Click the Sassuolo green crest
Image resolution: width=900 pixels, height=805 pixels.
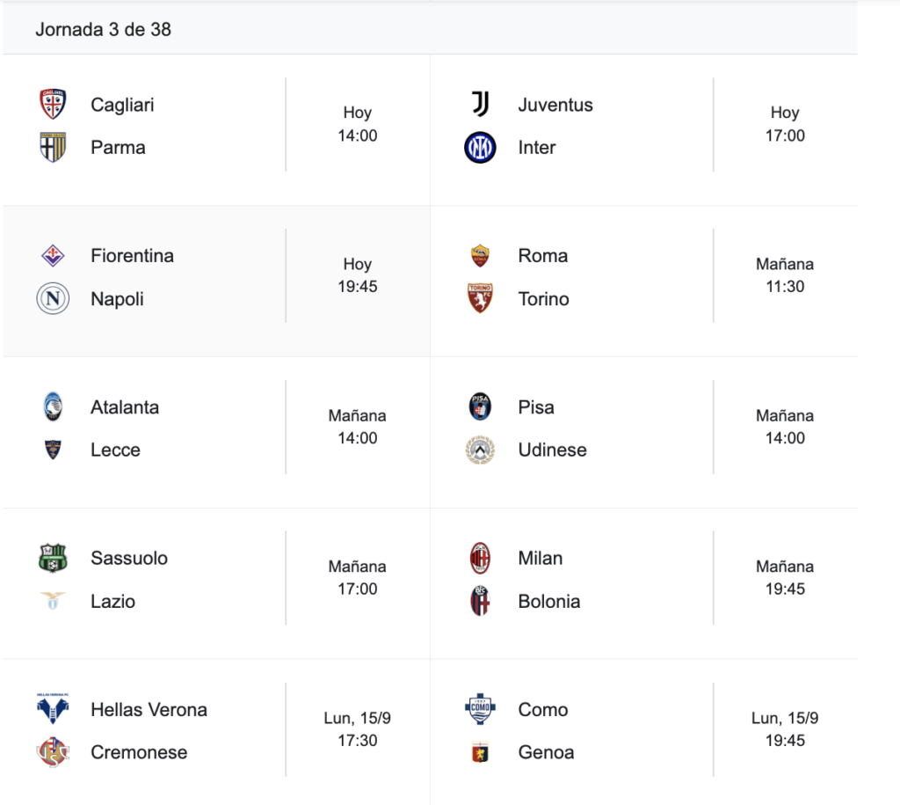[x=53, y=559]
